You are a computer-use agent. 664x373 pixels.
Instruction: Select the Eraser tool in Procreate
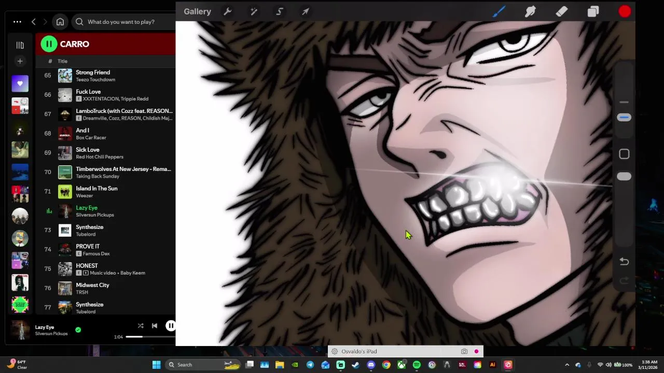tap(562, 11)
